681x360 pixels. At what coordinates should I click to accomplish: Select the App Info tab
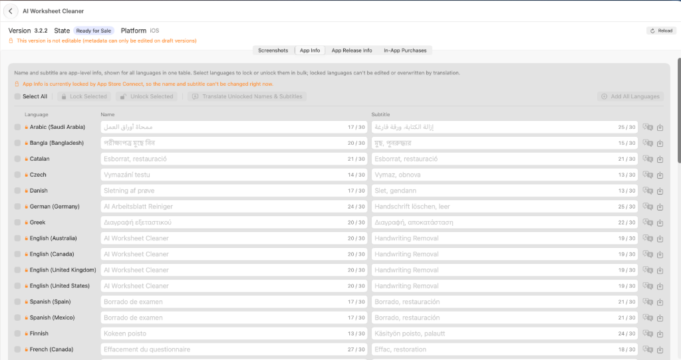click(310, 50)
